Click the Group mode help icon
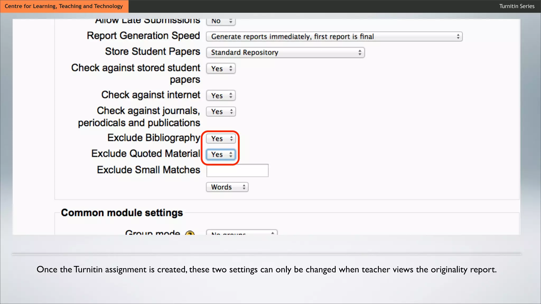541x304 pixels. tap(190, 233)
